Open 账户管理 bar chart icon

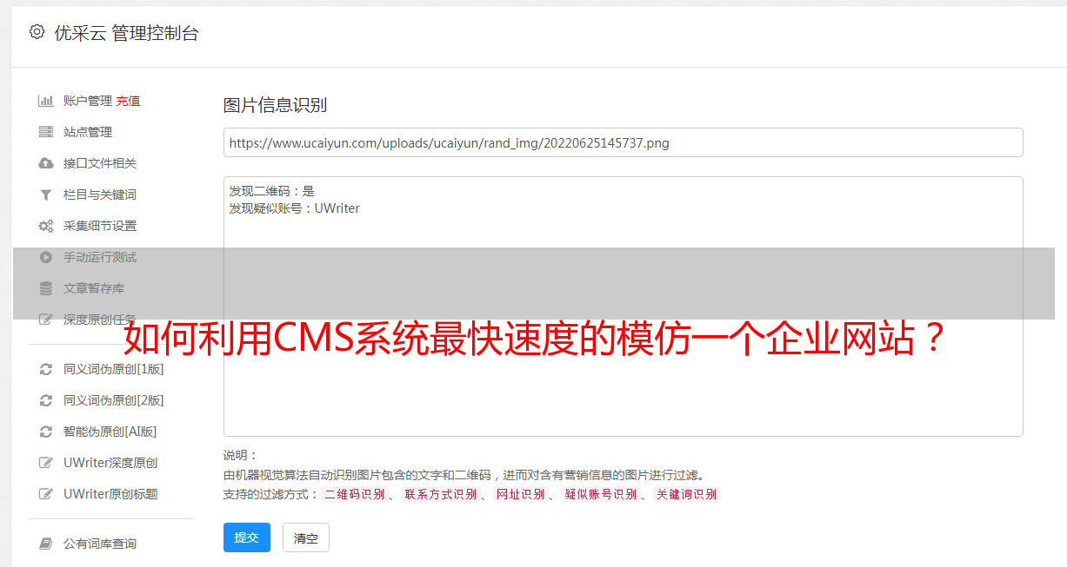[x=46, y=101]
